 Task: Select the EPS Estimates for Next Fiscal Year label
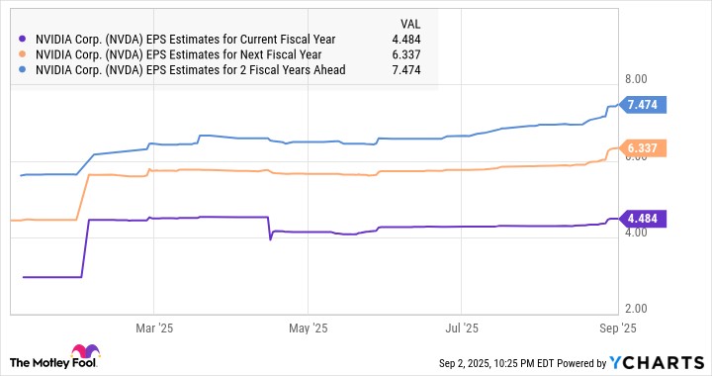178,54
